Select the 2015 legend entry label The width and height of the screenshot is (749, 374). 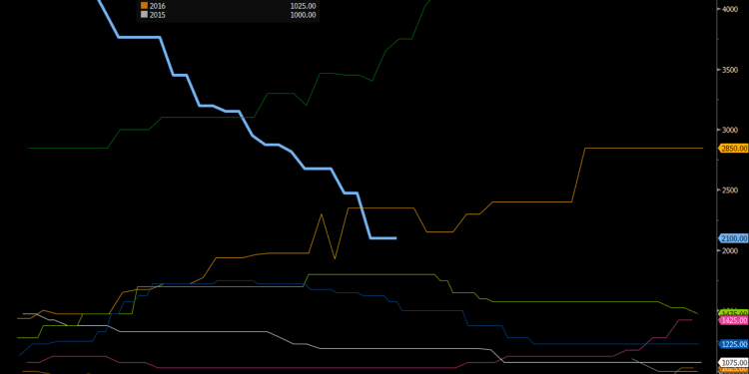[157, 15]
